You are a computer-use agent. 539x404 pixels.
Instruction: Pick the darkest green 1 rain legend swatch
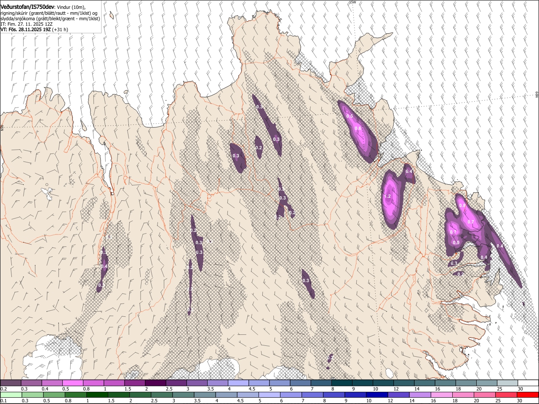97,395
